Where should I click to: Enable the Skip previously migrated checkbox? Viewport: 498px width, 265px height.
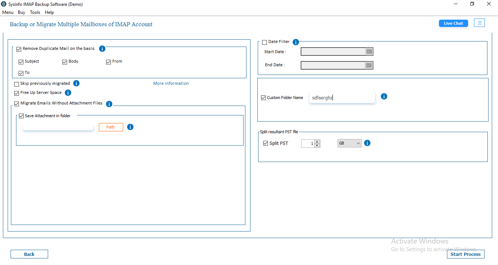coord(16,84)
